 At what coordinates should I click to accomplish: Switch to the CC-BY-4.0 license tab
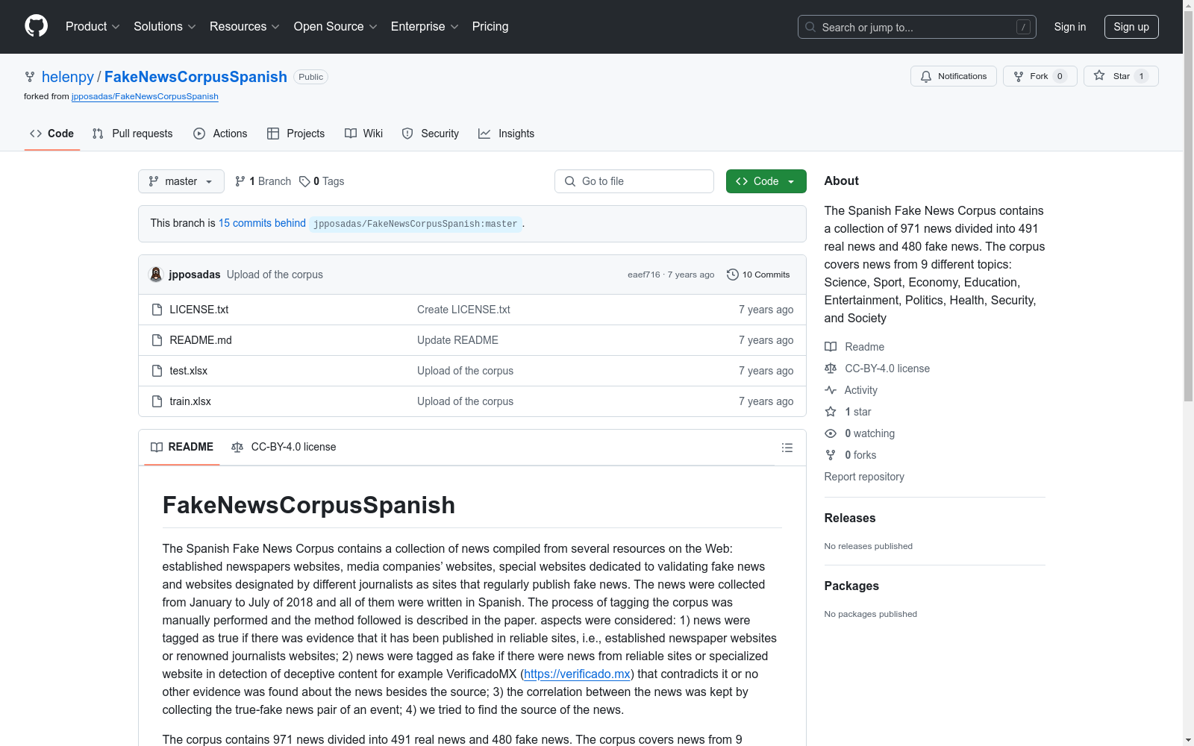point(284,447)
